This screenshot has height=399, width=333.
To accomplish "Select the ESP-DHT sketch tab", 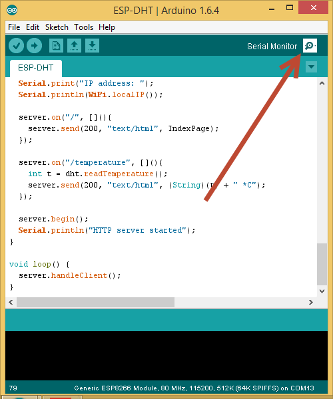I will 36,68.
